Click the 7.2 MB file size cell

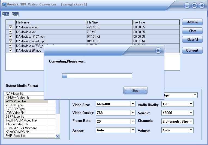pos(109,32)
